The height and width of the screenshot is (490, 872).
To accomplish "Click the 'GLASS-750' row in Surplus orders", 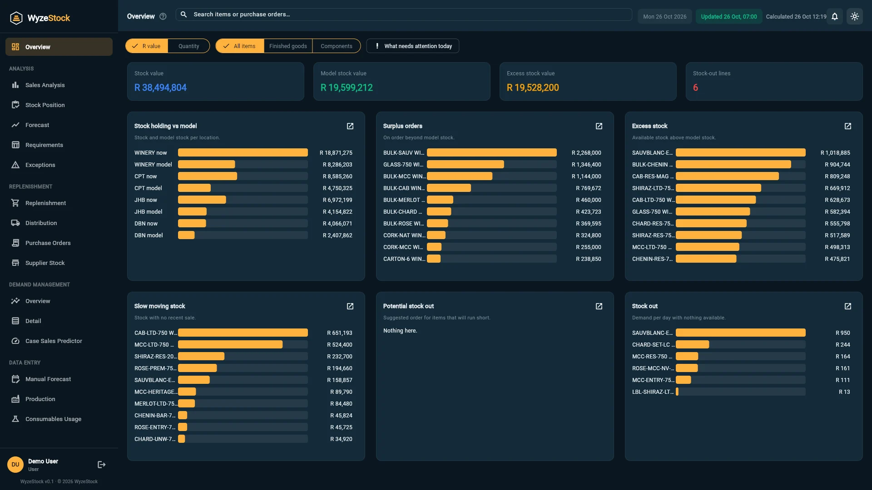I will tap(492, 165).
